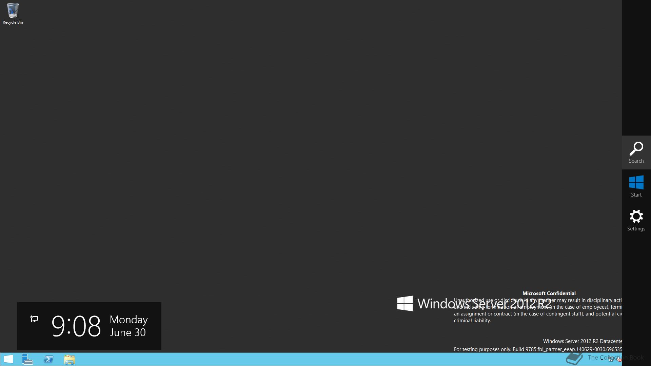Open File Explorer from the taskbar
The width and height of the screenshot is (651, 366).
(x=70, y=359)
